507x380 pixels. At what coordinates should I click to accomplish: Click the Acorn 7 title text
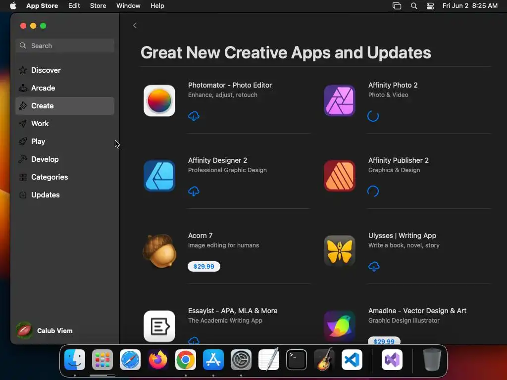tap(200, 236)
